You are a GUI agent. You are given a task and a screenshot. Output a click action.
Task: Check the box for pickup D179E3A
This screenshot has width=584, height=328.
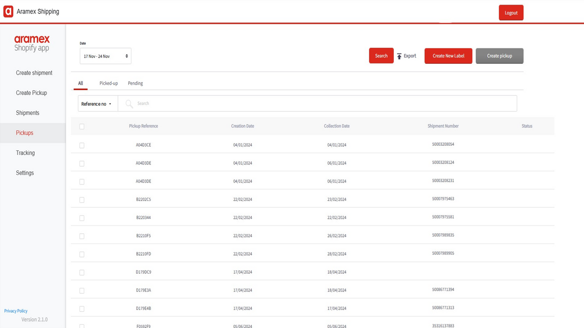82,291
